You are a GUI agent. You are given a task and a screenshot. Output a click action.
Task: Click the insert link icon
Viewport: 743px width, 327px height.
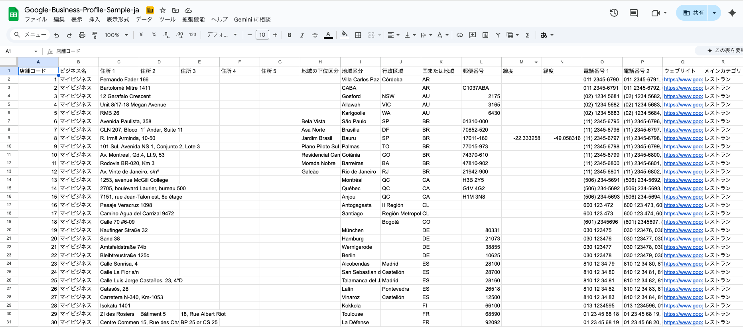point(459,35)
